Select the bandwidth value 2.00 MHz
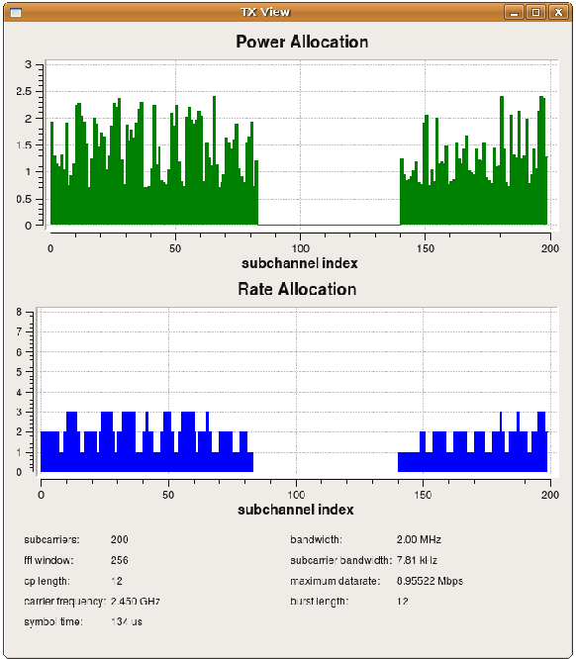 [x=419, y=539]
